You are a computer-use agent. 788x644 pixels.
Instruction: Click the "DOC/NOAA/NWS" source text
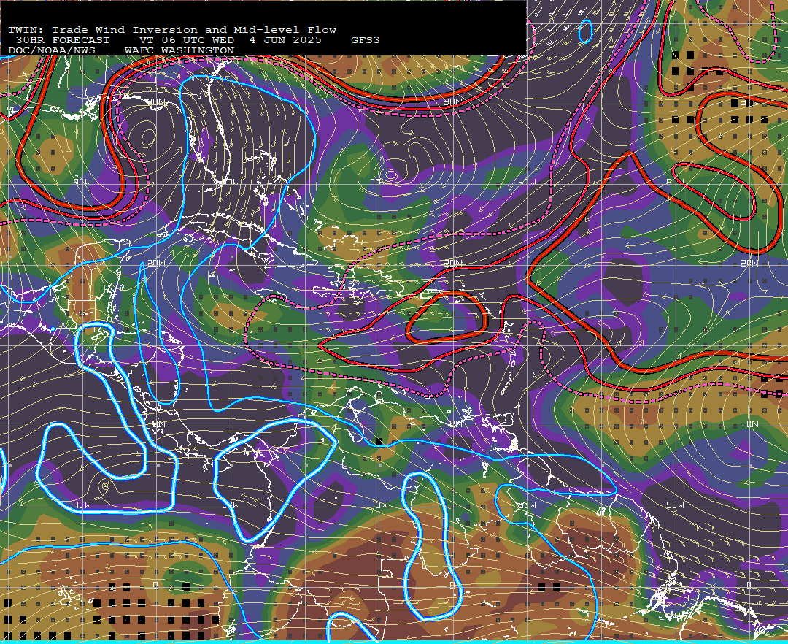coord(52,51)
